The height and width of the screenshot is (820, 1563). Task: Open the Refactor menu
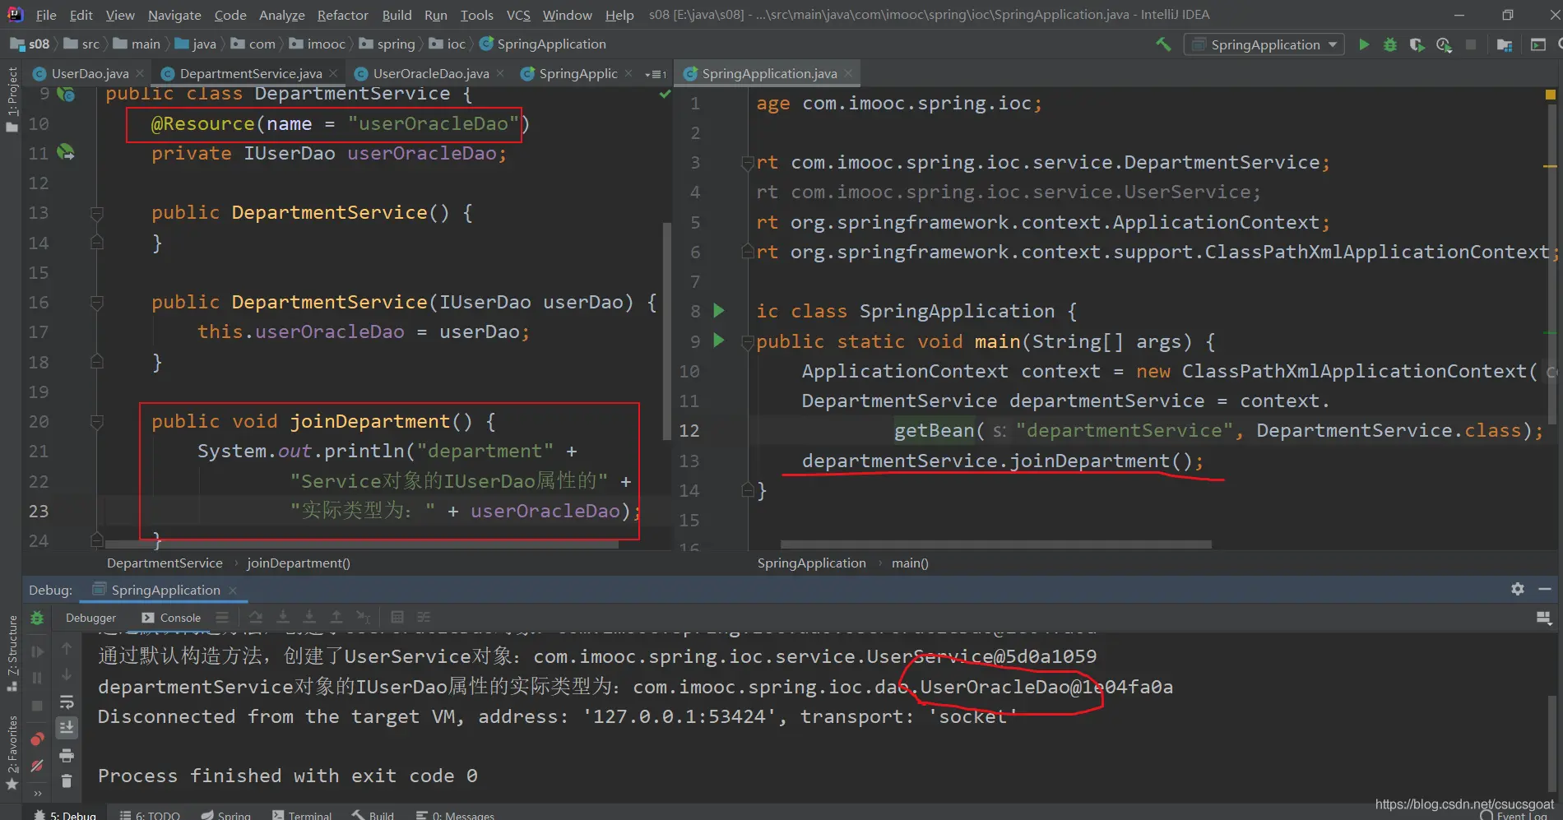click(342, 15)
